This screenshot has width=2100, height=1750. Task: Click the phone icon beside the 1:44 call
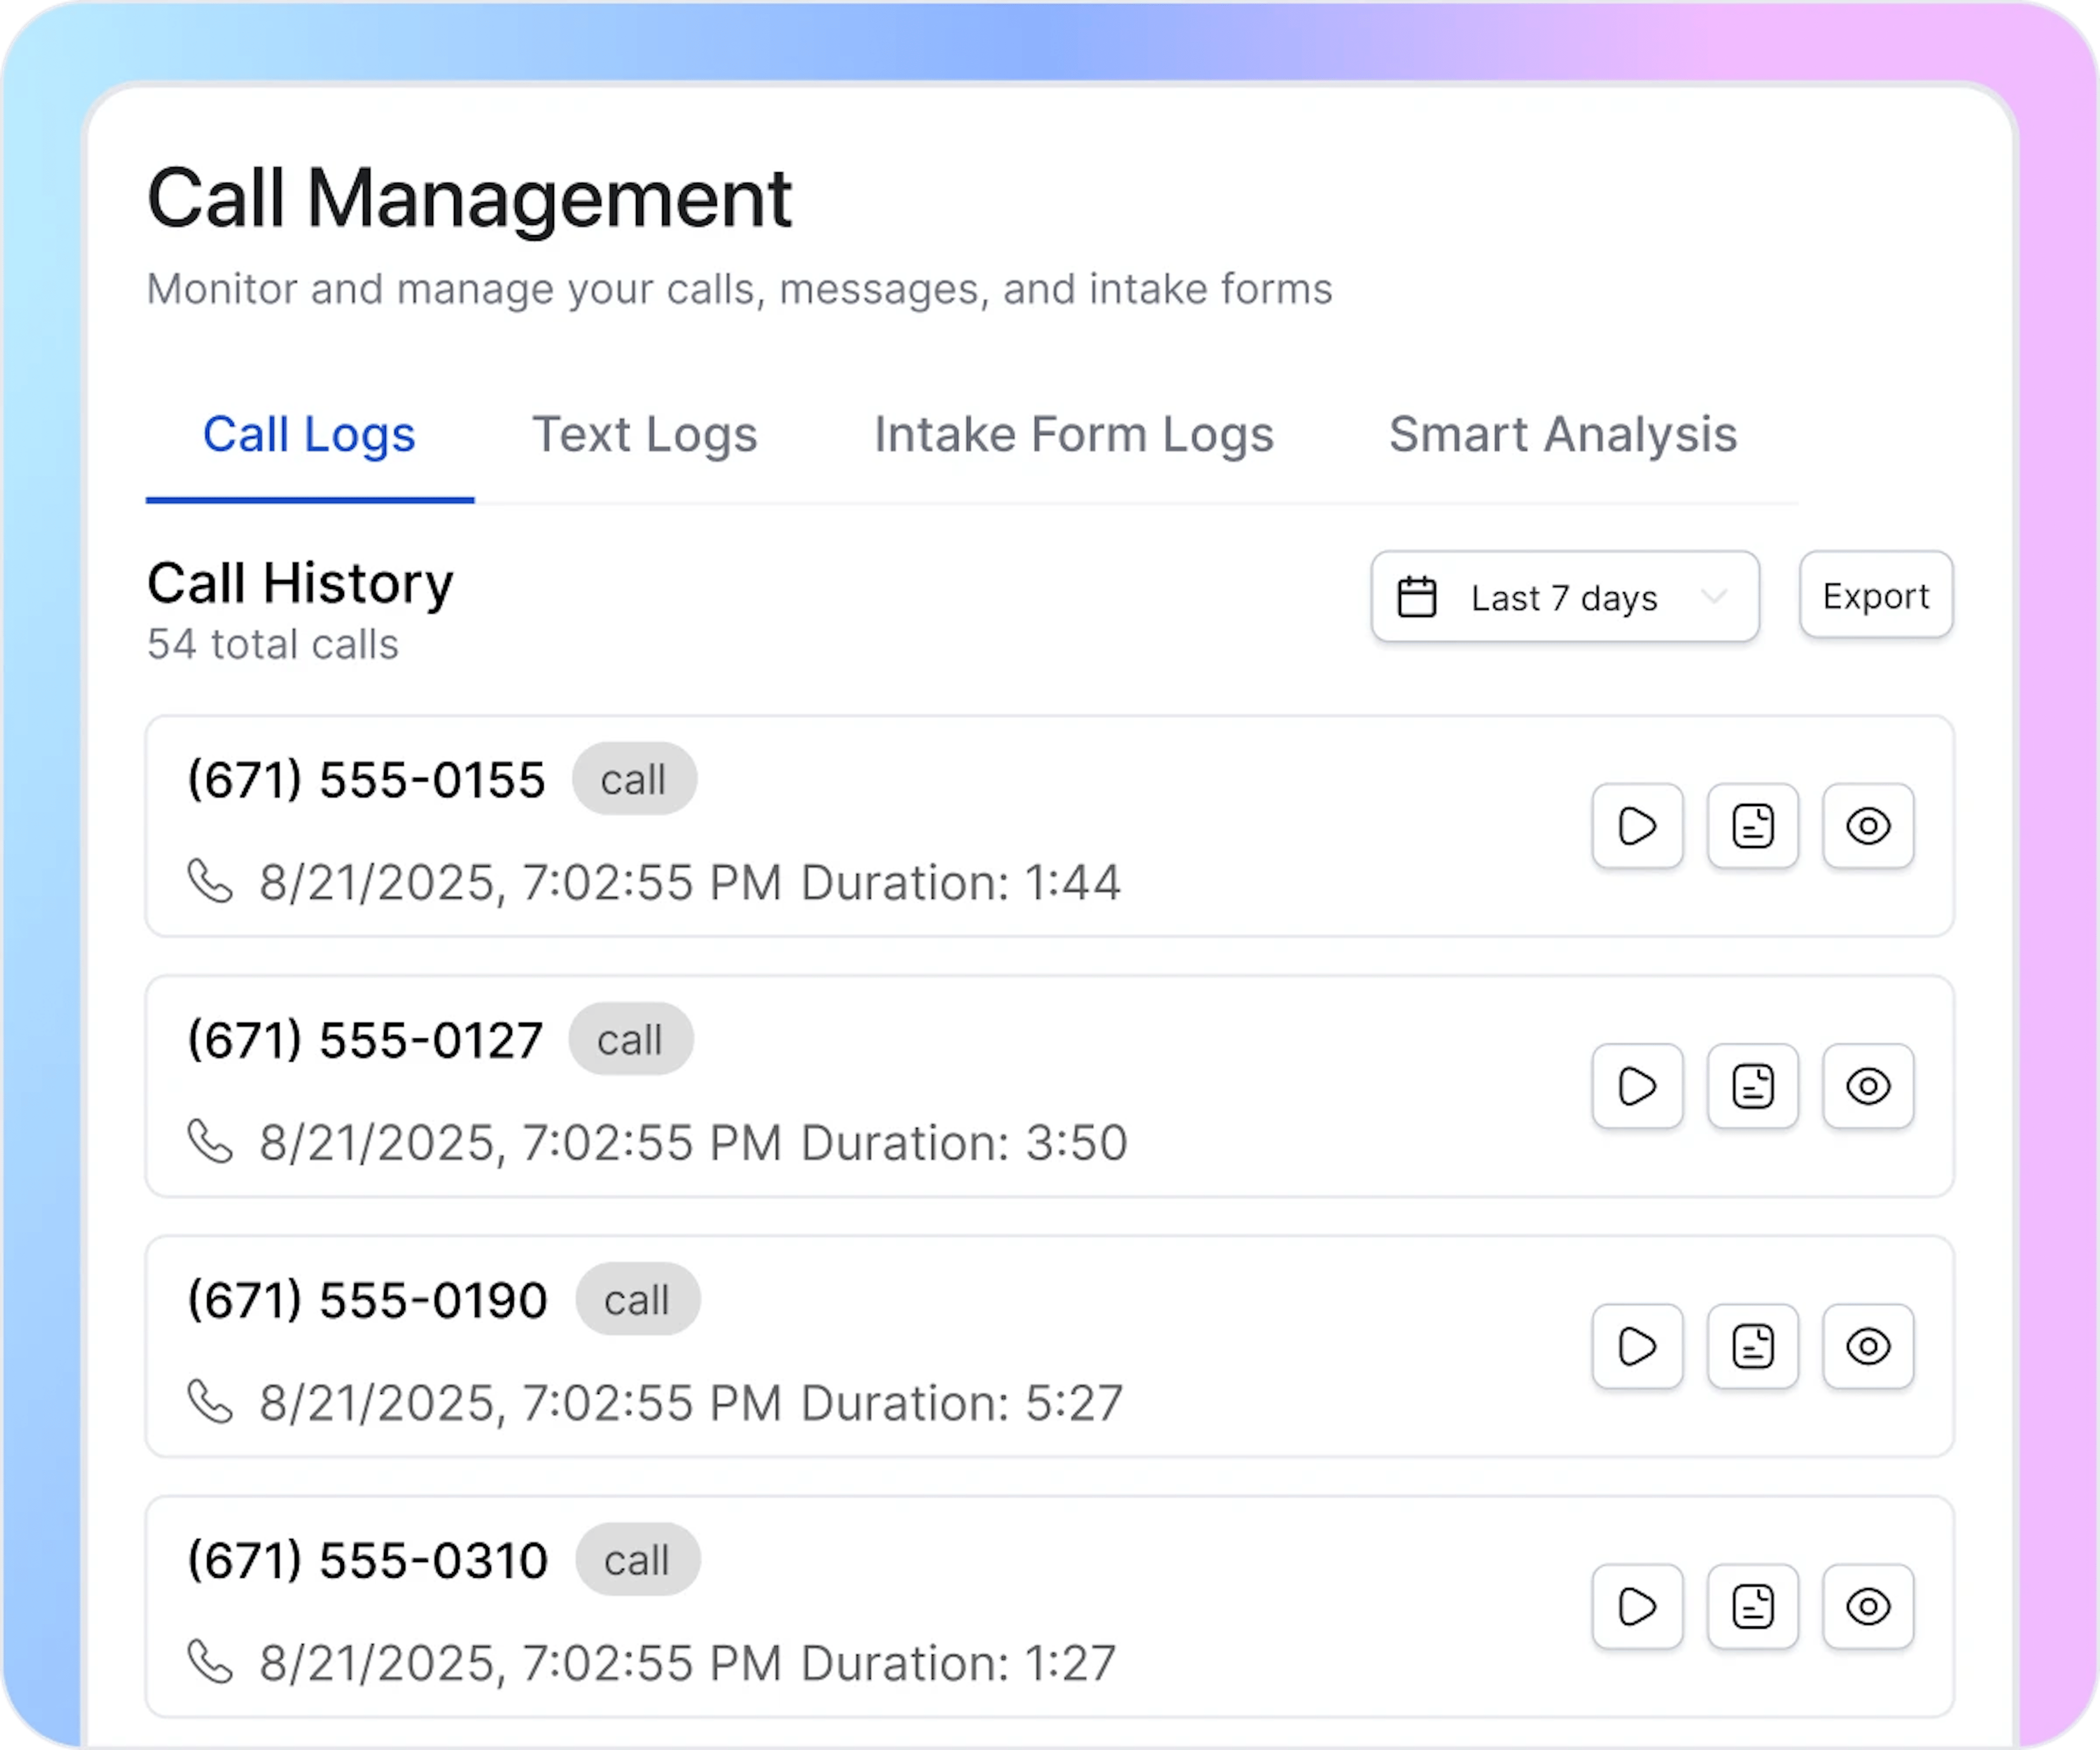coord(211,881)
